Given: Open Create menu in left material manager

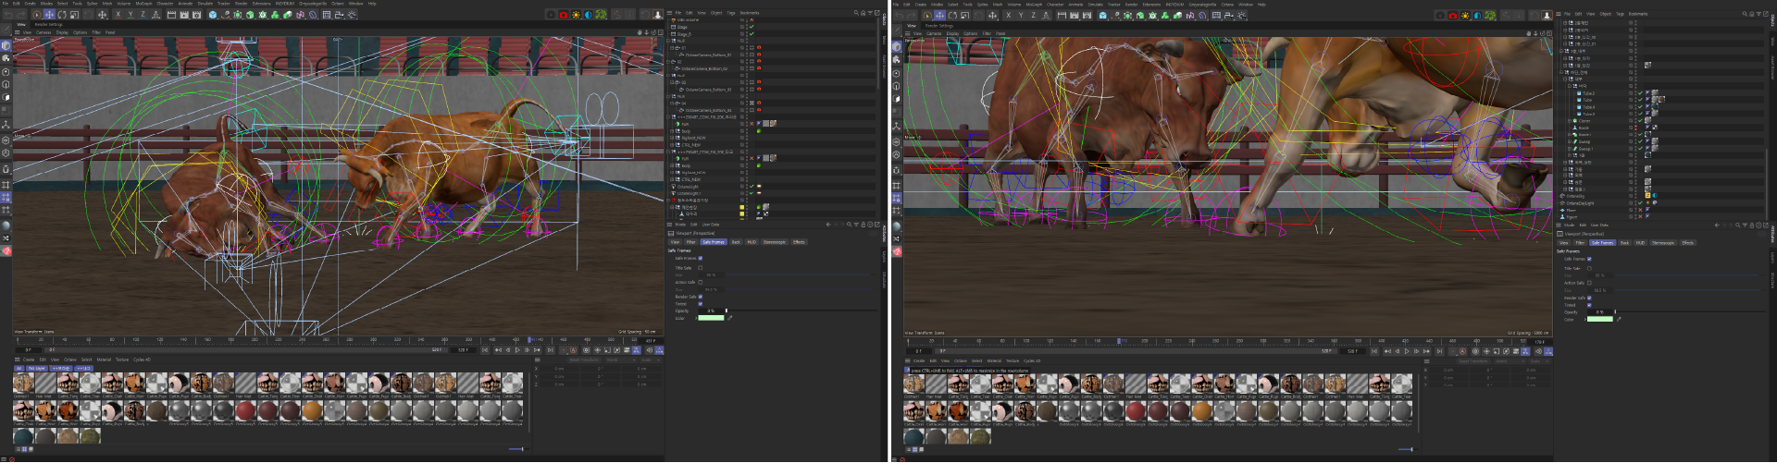Looking at the screenshot, I should (29, 359).
